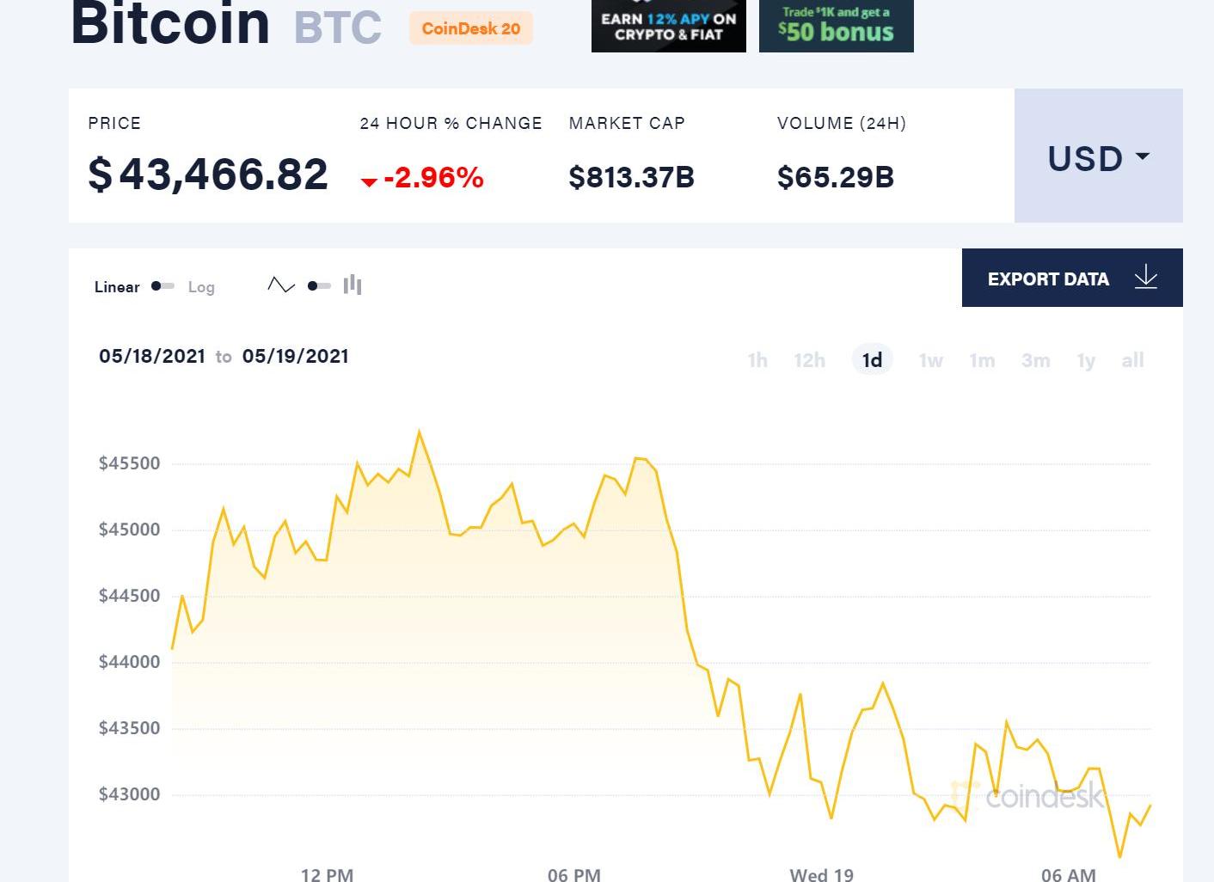Click the start date 05/18/2021

[x=152, y=356]
